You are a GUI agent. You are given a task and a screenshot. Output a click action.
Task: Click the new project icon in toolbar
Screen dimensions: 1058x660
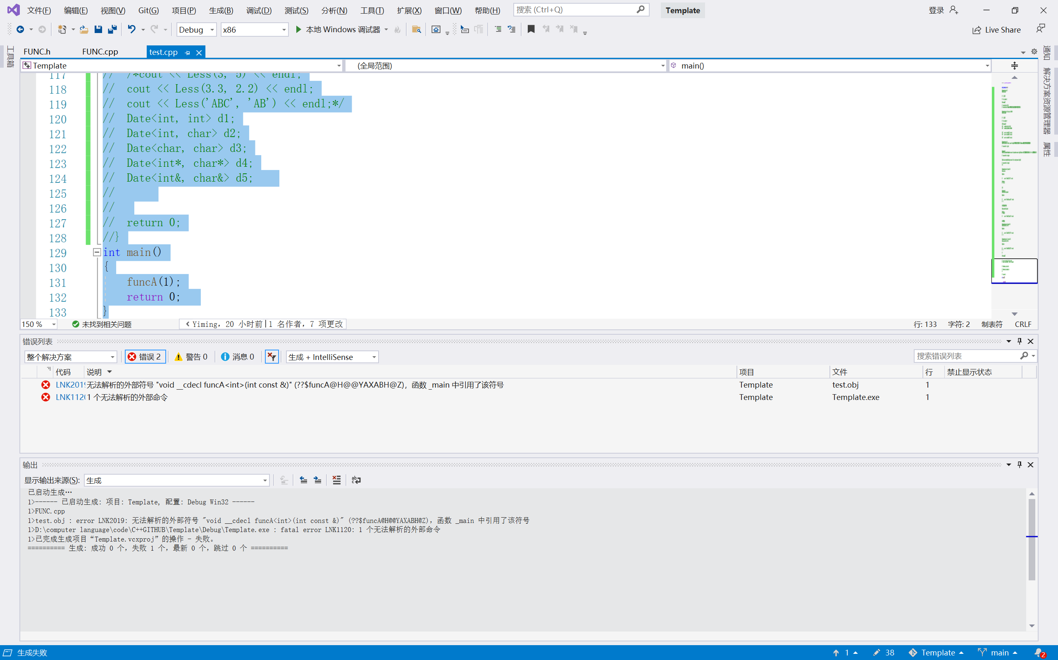pos(62,30)
